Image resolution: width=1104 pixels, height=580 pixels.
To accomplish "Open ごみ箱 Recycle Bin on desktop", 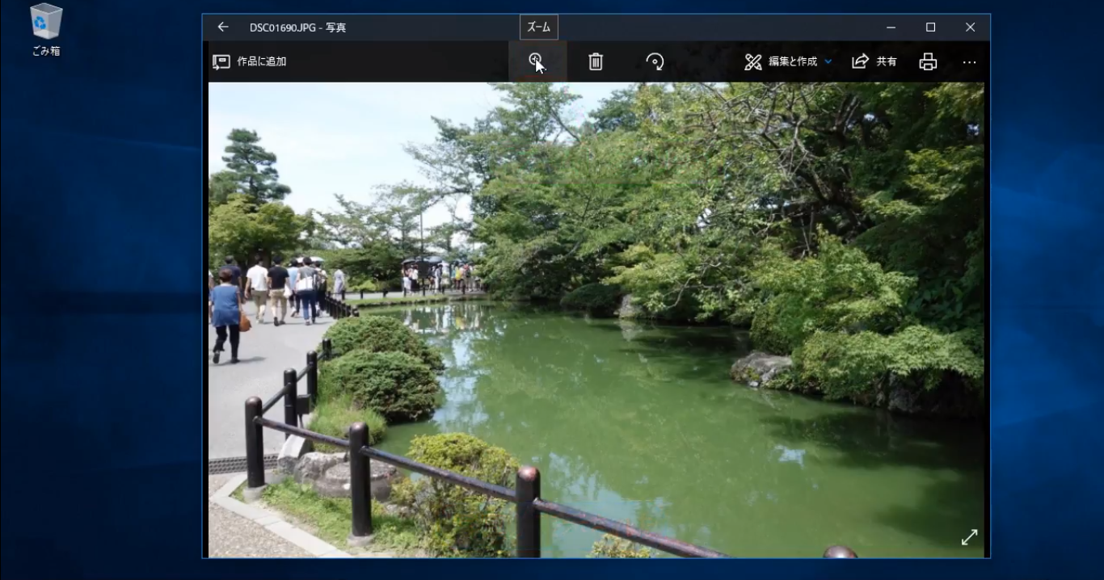I will (46, 31).
